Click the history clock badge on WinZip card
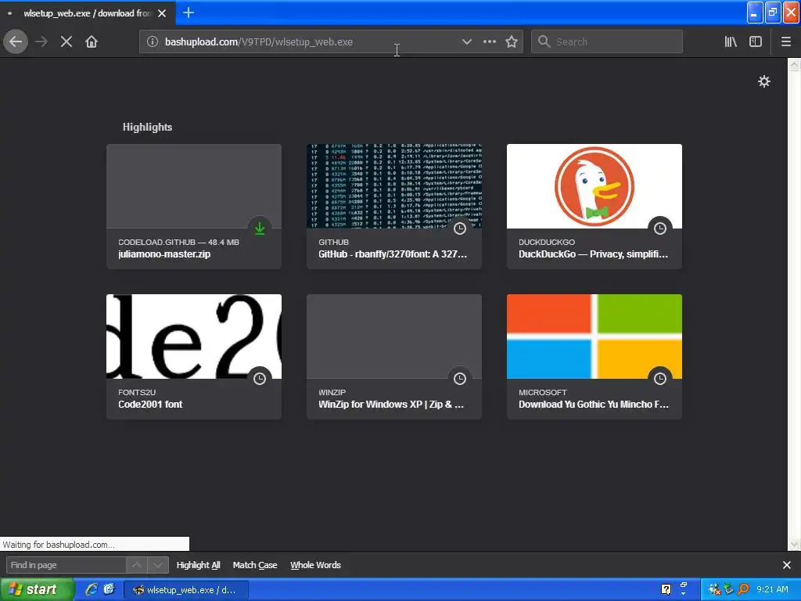Viewport: 801px width, 601px height. click(460, 379)
